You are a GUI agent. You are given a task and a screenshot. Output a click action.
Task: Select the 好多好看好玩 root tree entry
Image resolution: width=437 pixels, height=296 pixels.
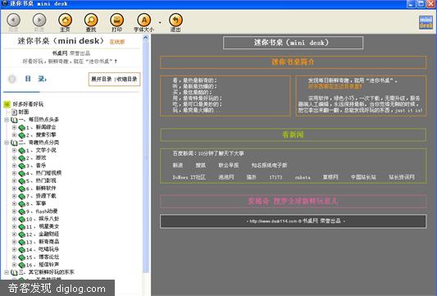28,104
